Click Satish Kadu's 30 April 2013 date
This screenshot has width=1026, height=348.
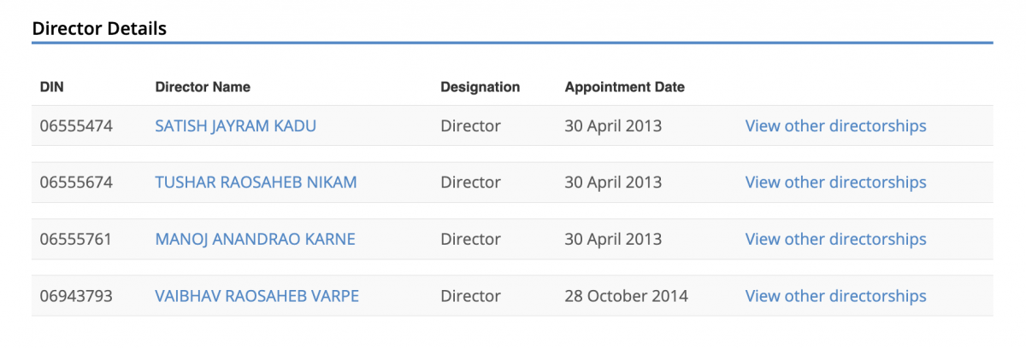tap(613, 126)
